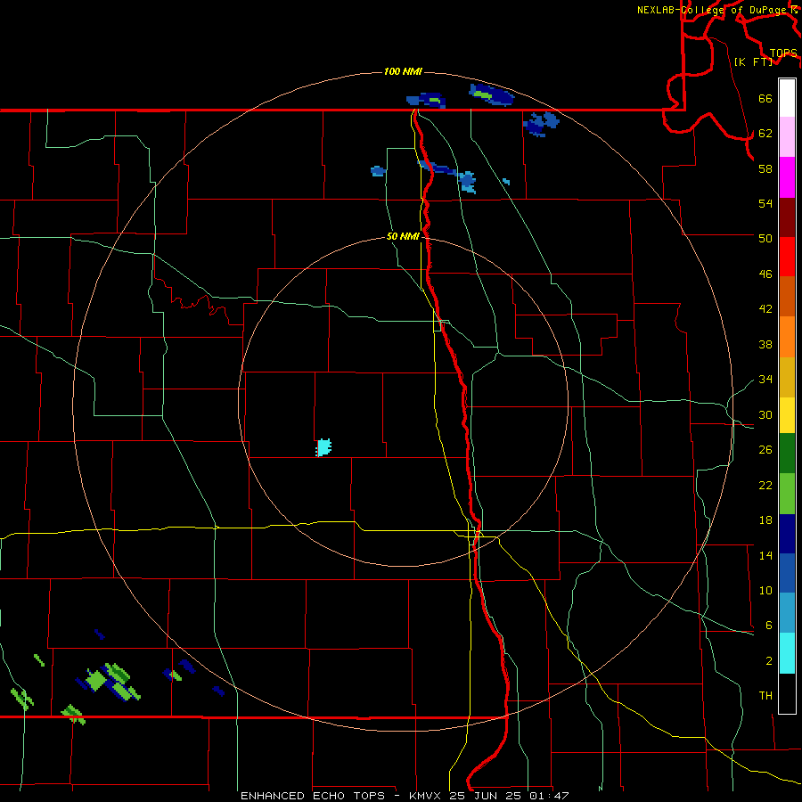The image size is (802, 802).
Task: Click the "[K FT]" units label
Action: [753, 61]
